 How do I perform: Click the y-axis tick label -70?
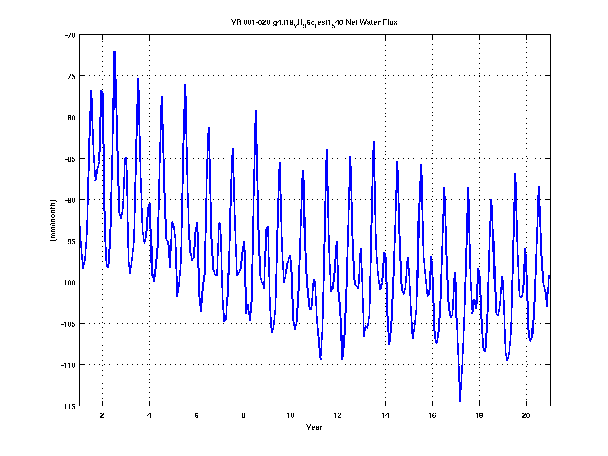pyautogui.click(x=70, y=35)
